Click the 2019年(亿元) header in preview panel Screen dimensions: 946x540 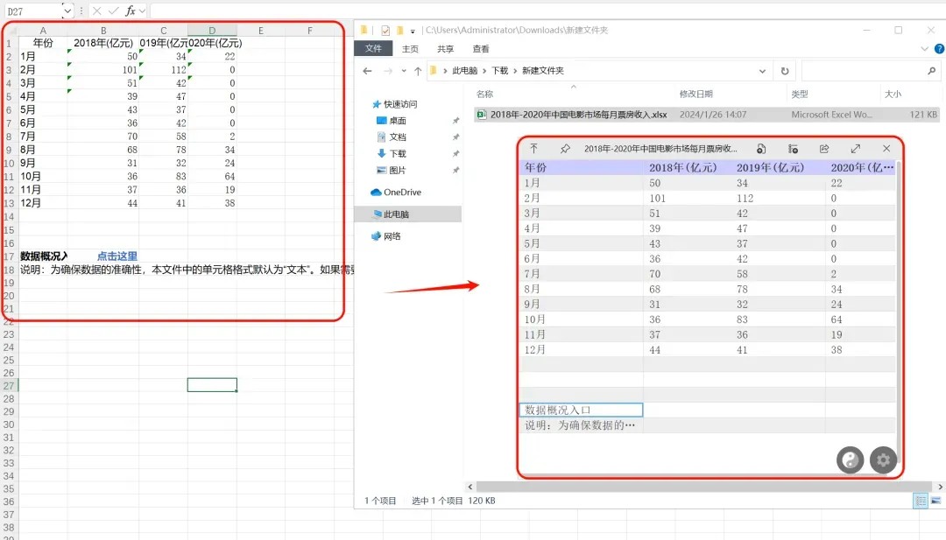[x=771, y=167]
